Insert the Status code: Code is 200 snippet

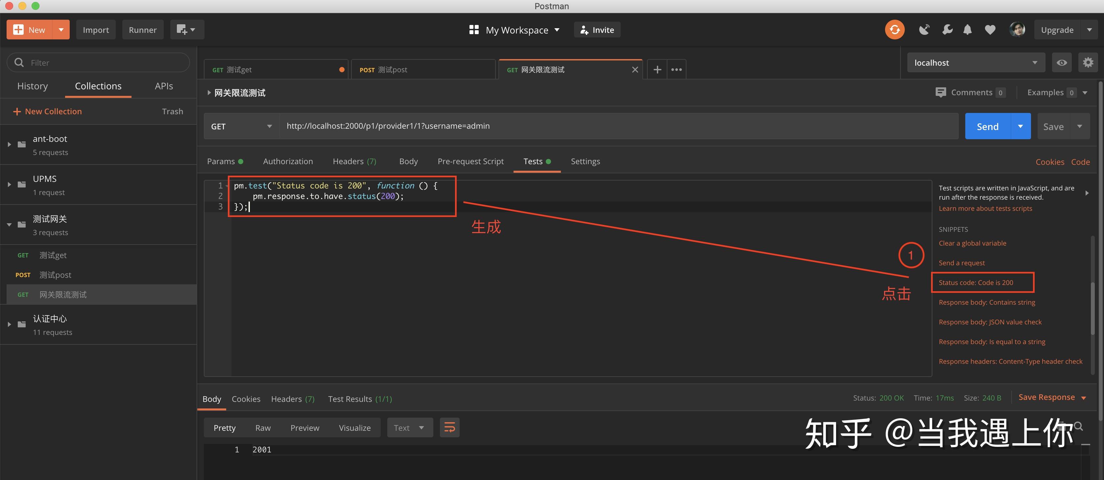point(976,282)
